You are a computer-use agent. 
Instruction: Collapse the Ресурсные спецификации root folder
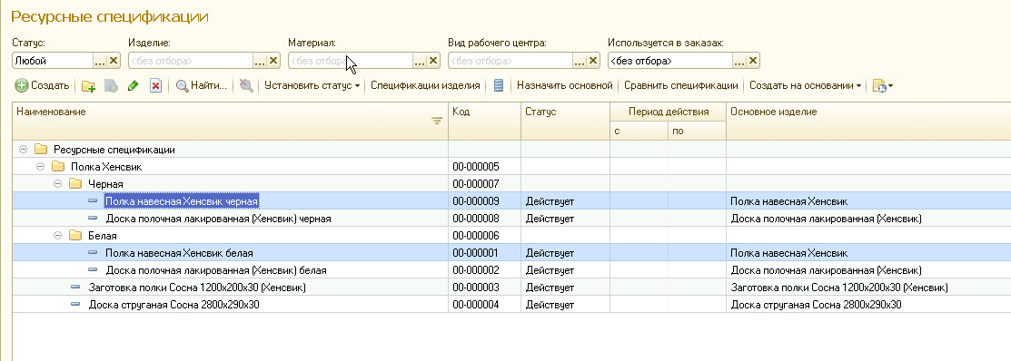[24, 150]
